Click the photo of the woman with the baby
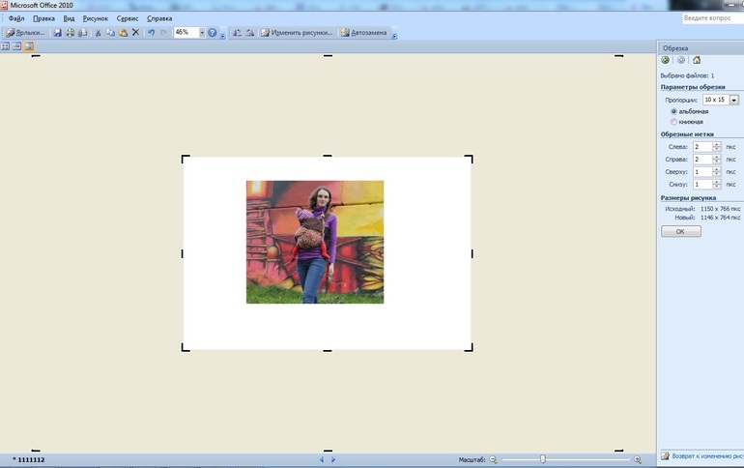744x468 pixels. [315, 242]
